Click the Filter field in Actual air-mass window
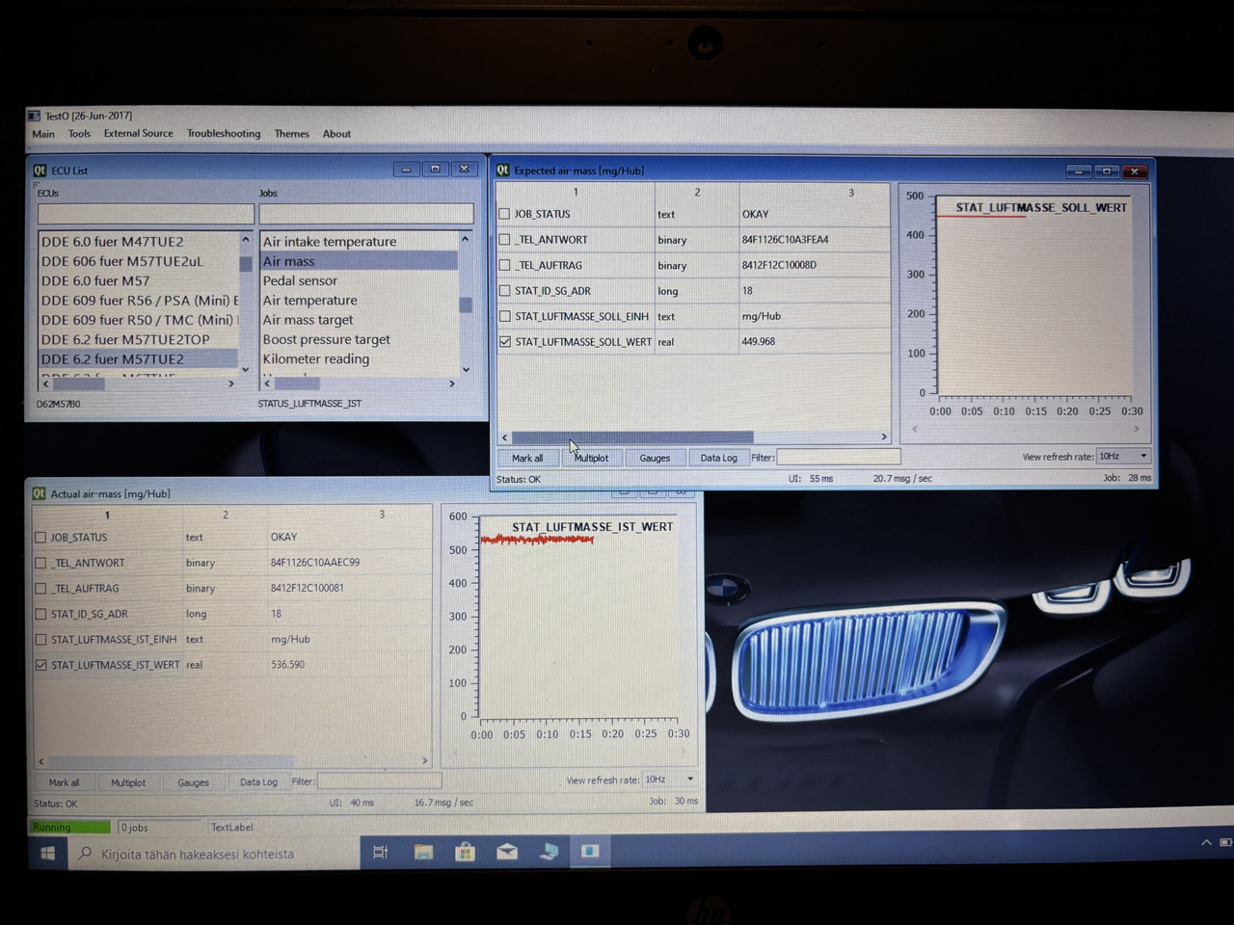1234x925 pixels. pyautogui.click(x=379, y=781)
